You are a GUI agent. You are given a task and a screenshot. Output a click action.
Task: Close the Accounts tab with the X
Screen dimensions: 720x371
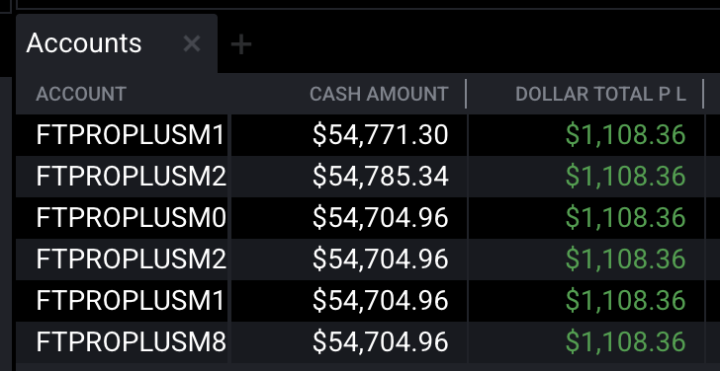click(192, 44)
